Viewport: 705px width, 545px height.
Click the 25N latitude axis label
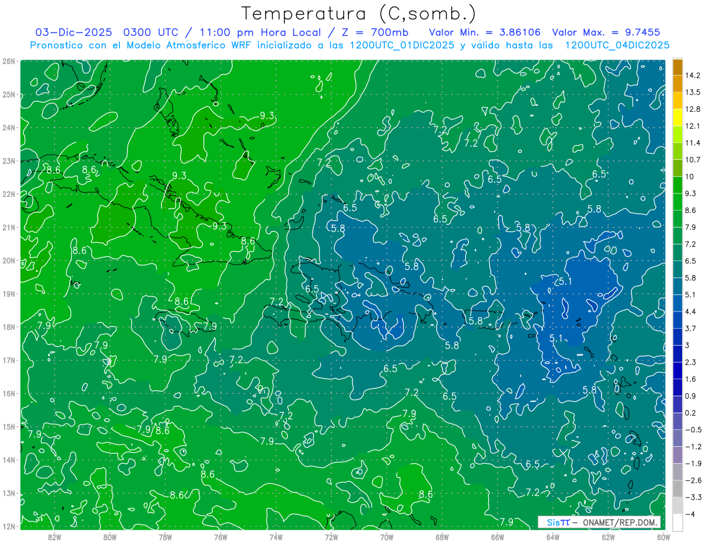pos(8,94)
